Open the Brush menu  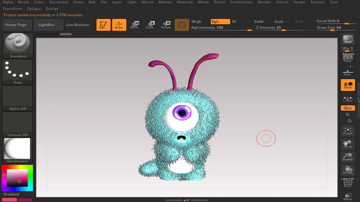[x=24, y=2]
